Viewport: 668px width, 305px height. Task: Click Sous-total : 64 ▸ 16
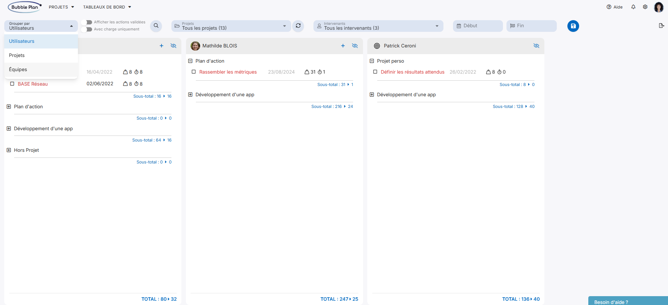152,140
